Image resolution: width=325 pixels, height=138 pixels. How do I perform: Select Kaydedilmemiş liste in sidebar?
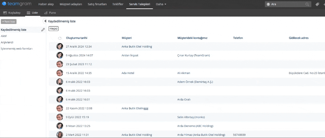[x=14, y=30]
